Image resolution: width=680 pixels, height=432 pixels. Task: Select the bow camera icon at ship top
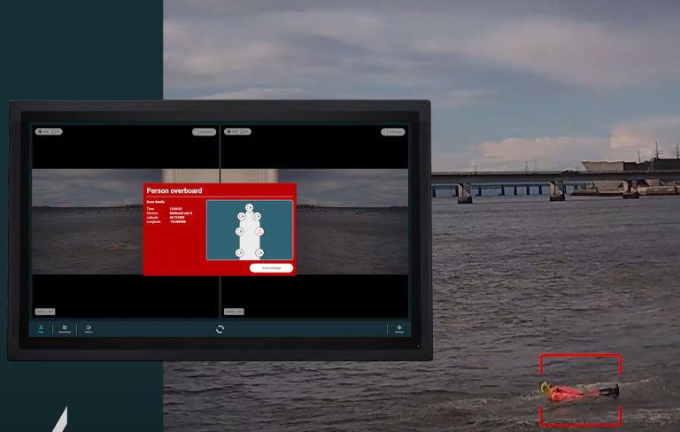click(x=249, y=207)
